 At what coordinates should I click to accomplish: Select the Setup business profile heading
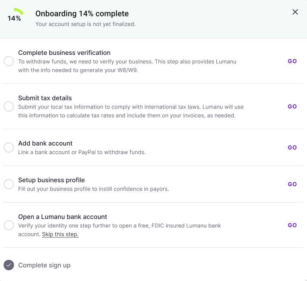click(51, 180)
